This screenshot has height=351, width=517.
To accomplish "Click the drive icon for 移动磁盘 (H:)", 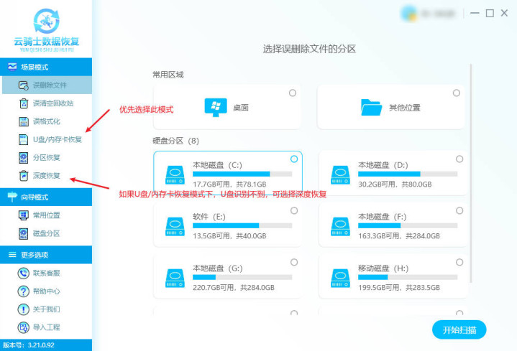I will (x=340, y=279).
